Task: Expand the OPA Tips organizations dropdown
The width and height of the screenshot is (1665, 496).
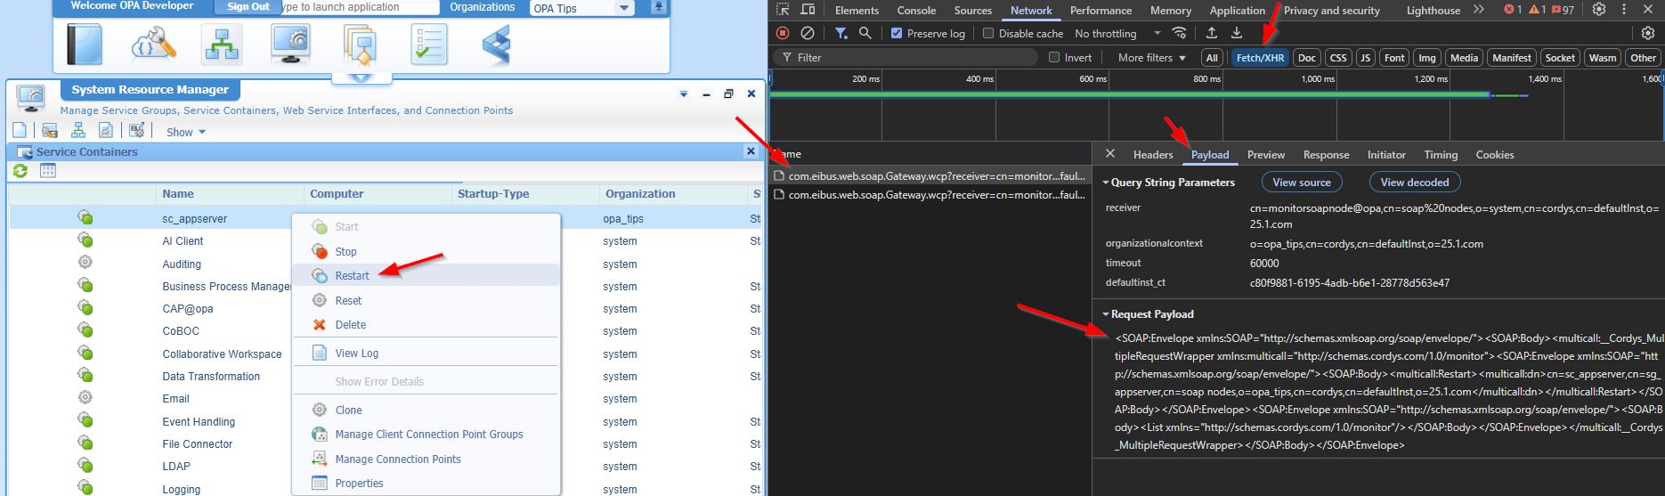Action: pyautogui.click(x=624, y=8)
